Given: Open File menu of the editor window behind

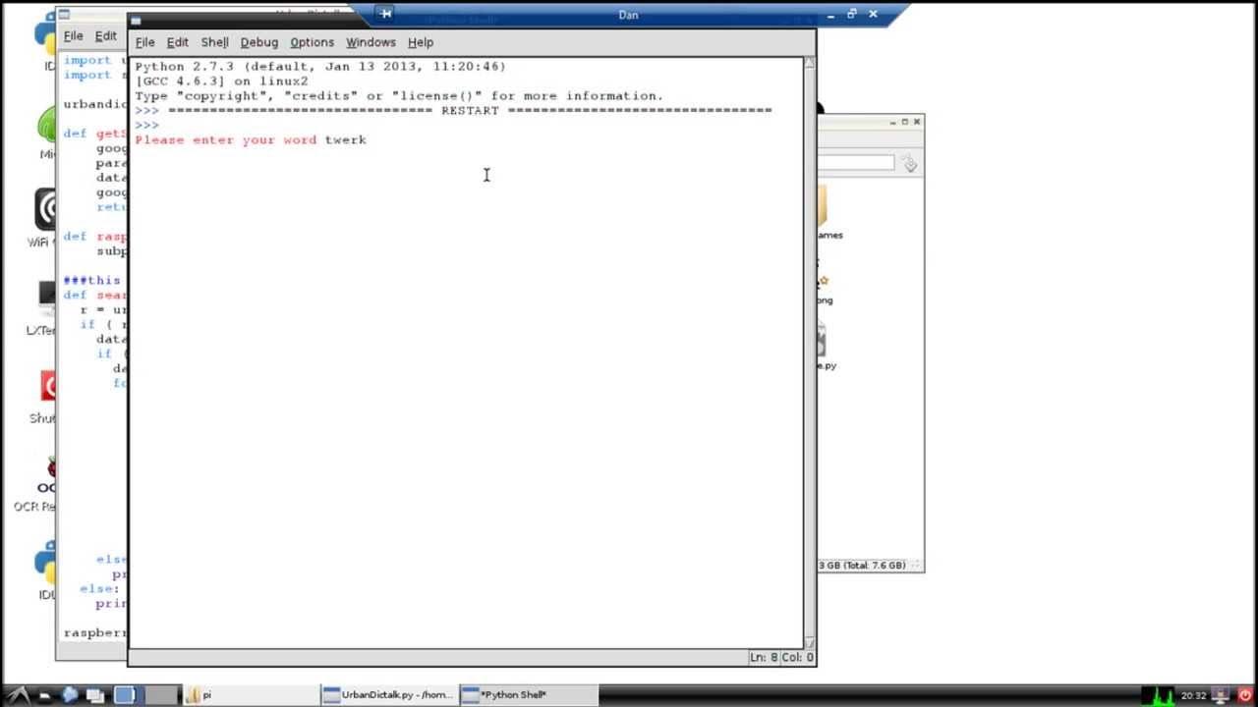Looking at the screenshot, I should point(73,36).
